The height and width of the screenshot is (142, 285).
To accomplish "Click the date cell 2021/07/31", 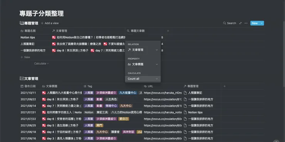I will [x=28, y=112].
